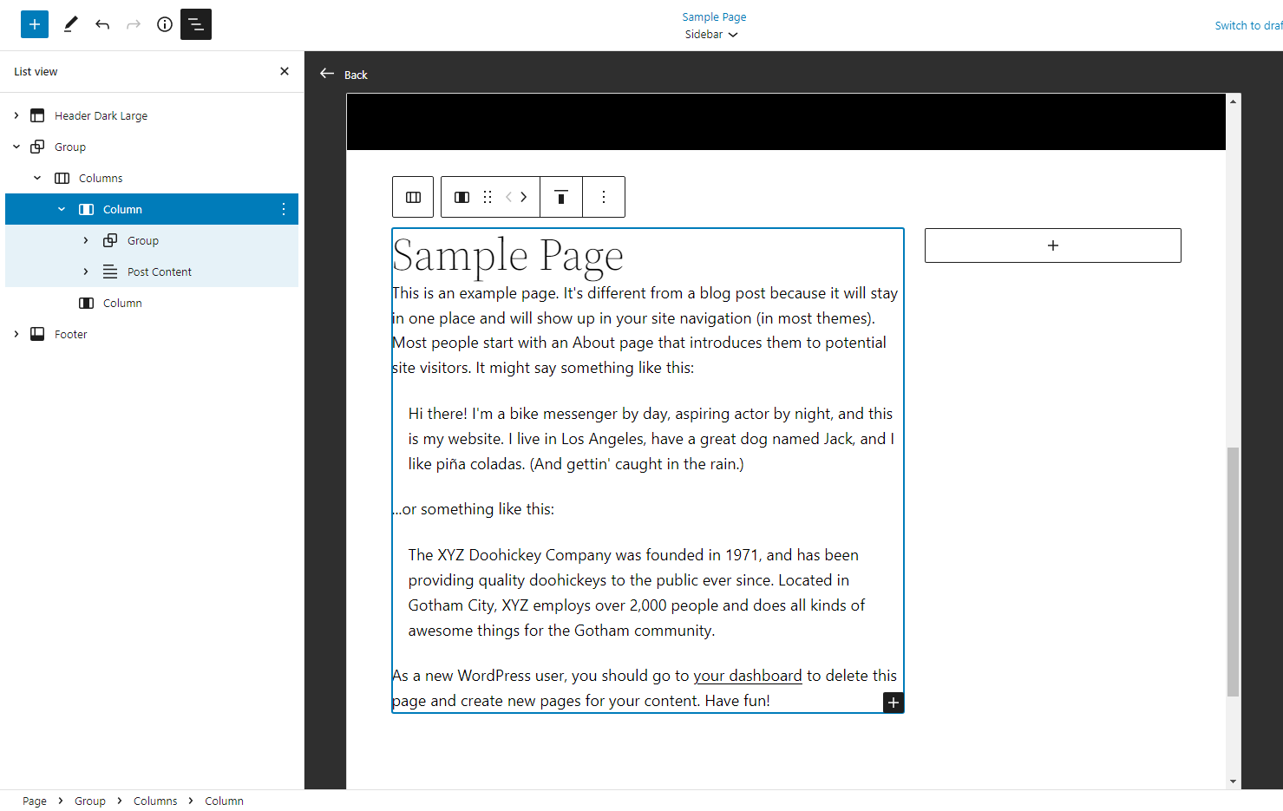
Task: Select the Tools pencil icon
Action: tap(70, 24)
